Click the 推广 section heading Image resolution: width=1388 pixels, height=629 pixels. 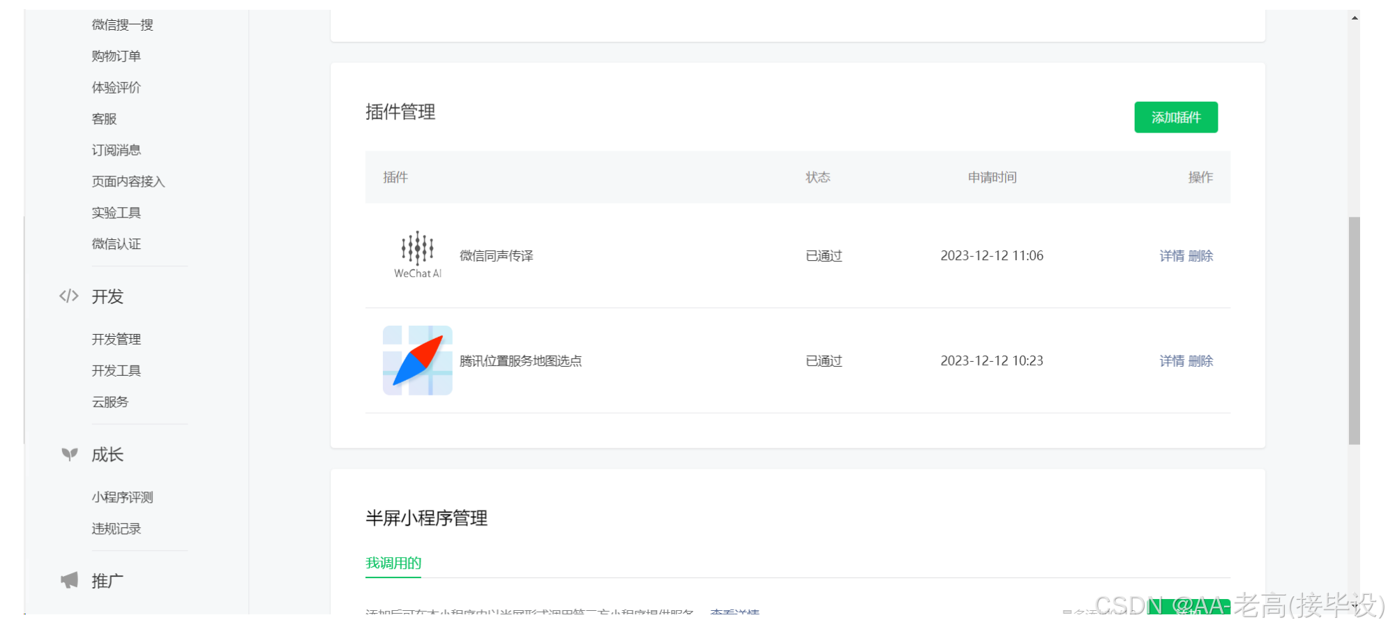pos(107,582)
